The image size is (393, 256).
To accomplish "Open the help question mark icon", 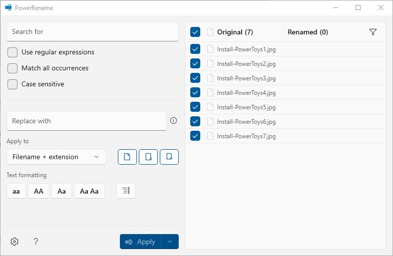I will 35,242.
